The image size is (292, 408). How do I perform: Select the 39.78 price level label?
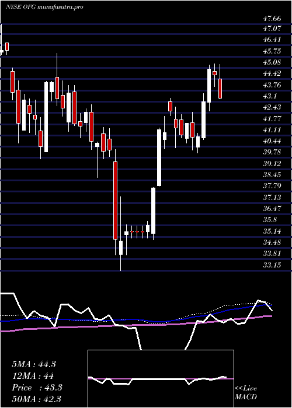click(x=272, y=152)
